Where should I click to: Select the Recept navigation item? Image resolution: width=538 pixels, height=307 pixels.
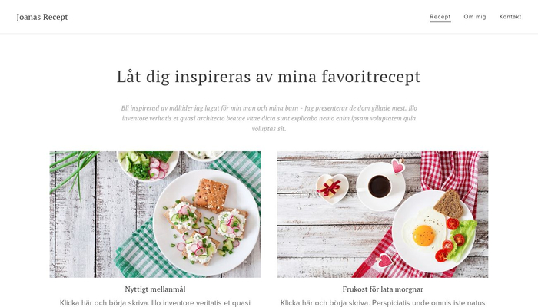[440, 17]
